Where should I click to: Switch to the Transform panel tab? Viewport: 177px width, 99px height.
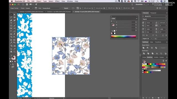coord(158,42)
